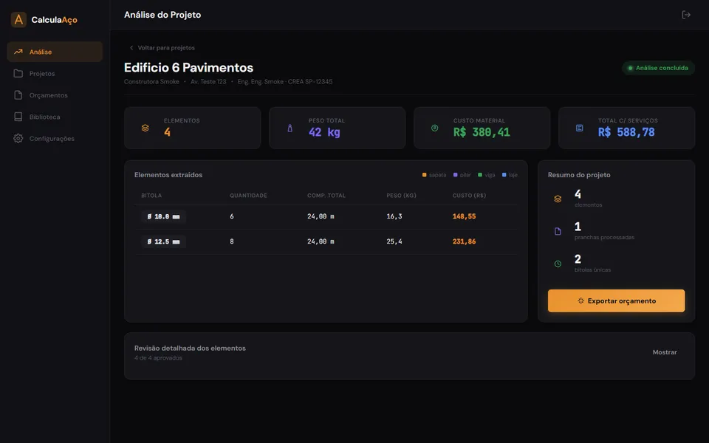Click the Configurações gear icon

(x=18, y=138)
